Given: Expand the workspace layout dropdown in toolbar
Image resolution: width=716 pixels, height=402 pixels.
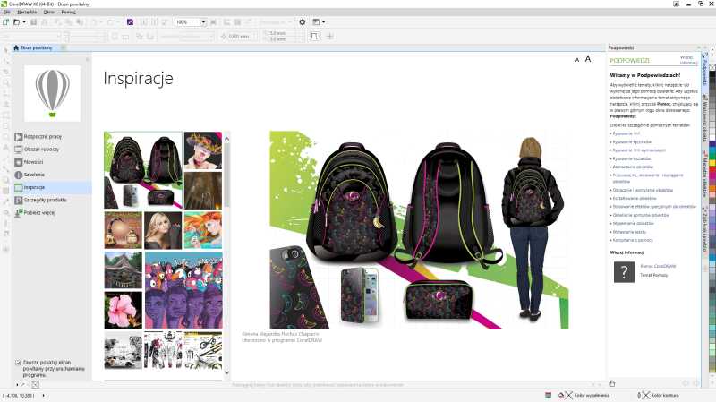Looking at the screenshot, I should click(323, 21).
